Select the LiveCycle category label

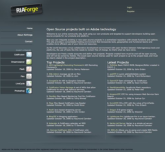pyautogui.click(x=20, y=84)
